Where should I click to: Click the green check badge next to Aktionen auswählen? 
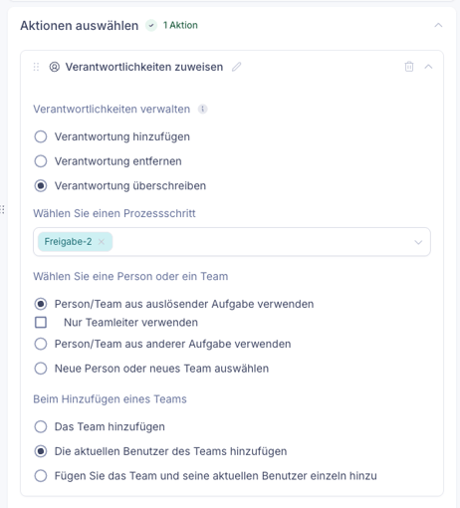(151, 25)
